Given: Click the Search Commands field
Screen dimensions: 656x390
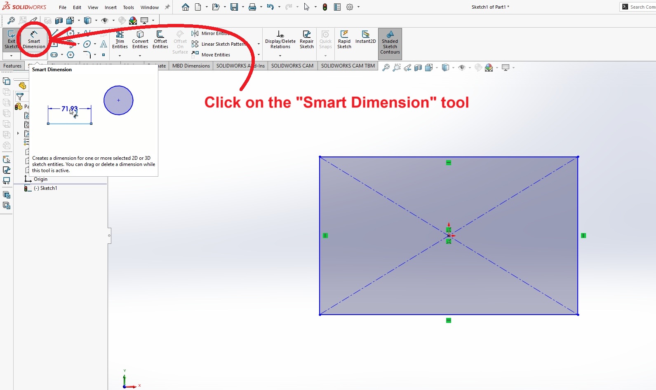Looking at the screenshot, I should pos(642,7).
